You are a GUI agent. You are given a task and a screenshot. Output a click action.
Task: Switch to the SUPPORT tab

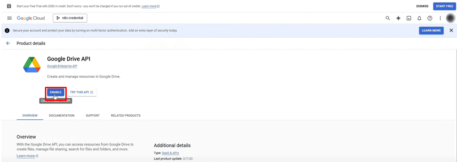pos(93,115)
